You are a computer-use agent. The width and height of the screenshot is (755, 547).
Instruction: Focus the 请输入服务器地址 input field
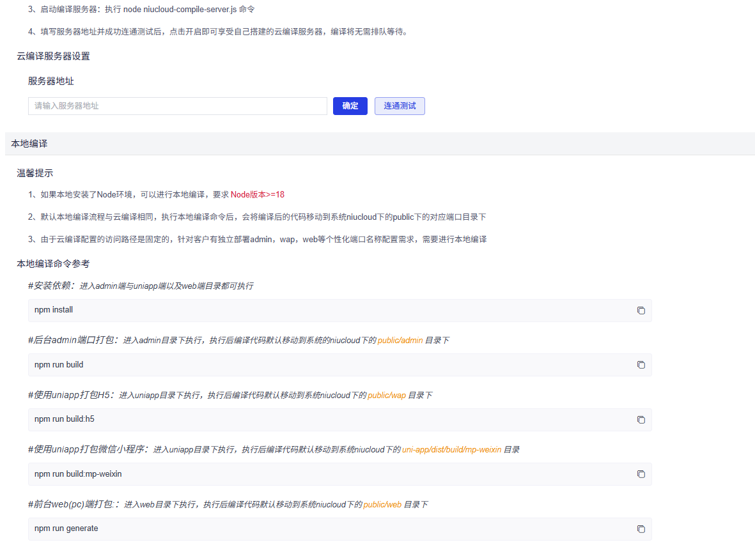177,106
